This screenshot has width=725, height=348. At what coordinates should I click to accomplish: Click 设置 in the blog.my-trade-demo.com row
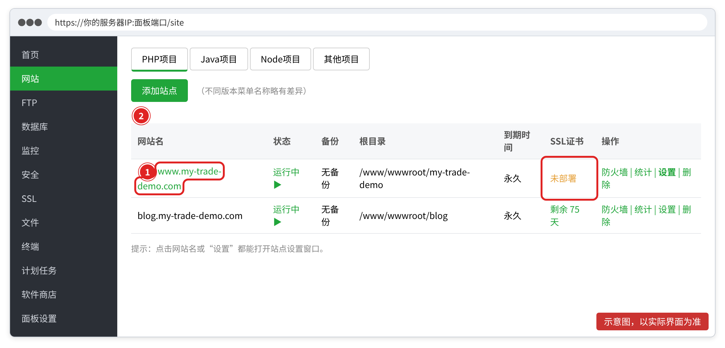(667, 209)
